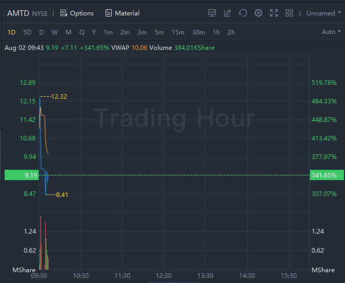The width and height of the screenshot is (345, 283).
Task: Open the multi-chart grid layout icon
Action: pos(289,13)
